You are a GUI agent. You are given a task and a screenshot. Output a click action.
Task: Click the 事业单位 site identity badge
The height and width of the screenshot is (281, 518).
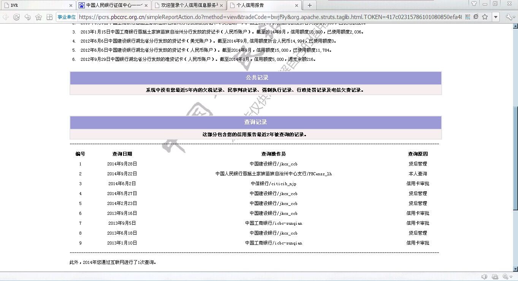67,17
